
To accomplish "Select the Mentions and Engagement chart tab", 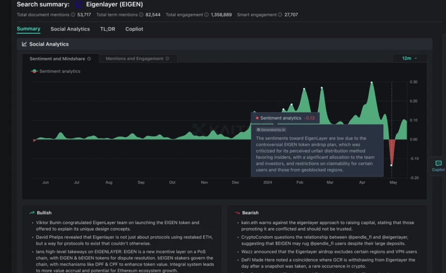I will [138, 59].
